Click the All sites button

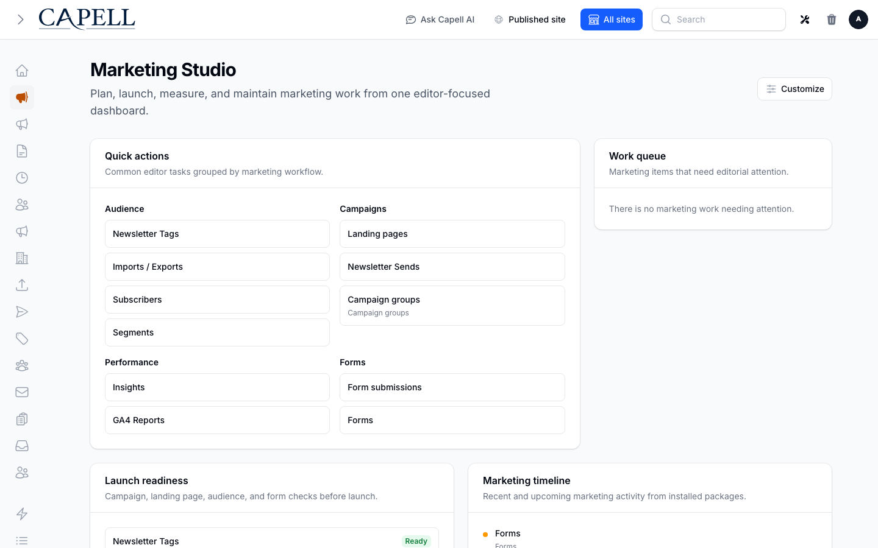(x=612, y=19)
